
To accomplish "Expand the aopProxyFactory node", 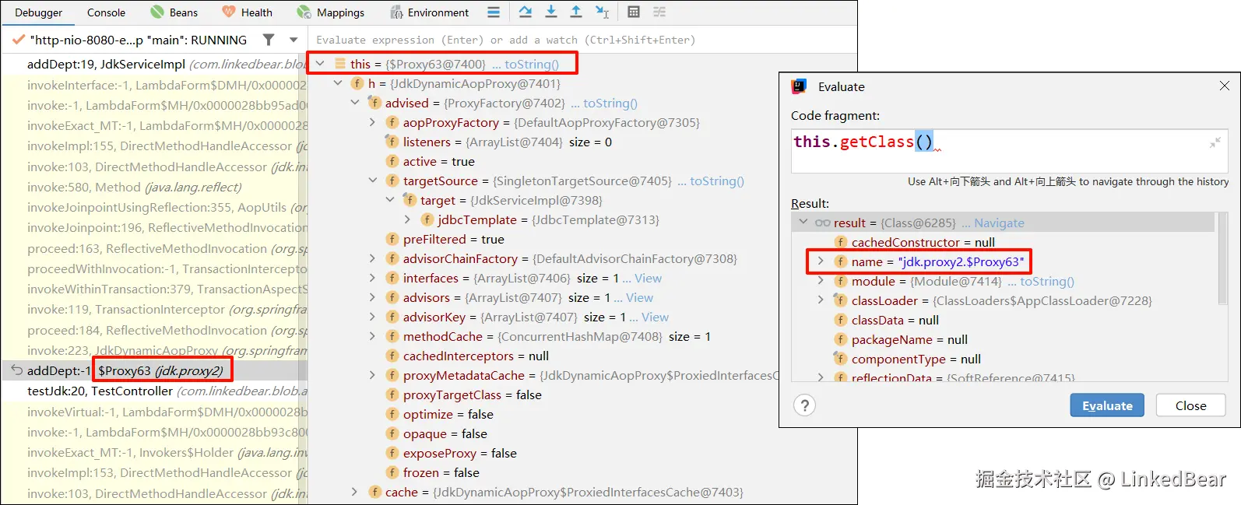I will [372, 122].
